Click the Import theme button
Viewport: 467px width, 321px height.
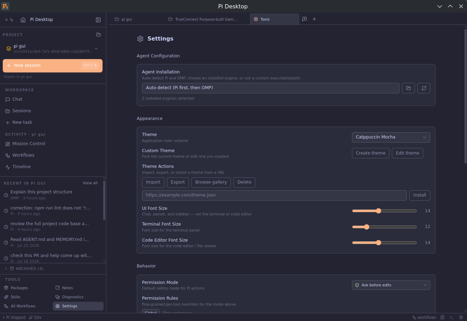153,183
